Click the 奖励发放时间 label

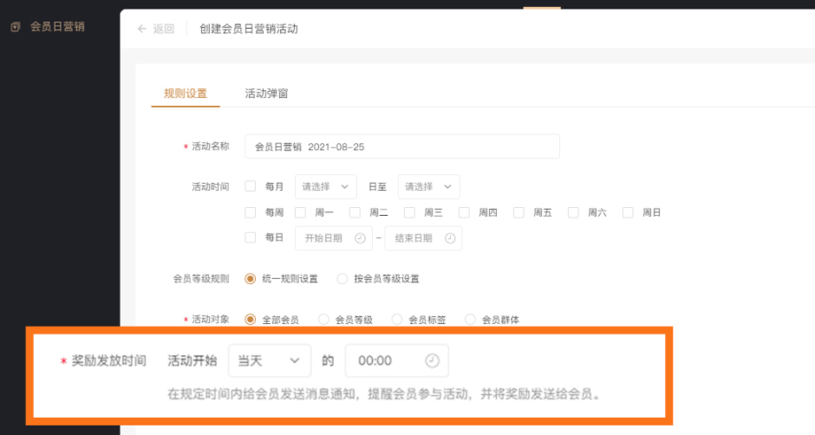(x=108, y=360)
